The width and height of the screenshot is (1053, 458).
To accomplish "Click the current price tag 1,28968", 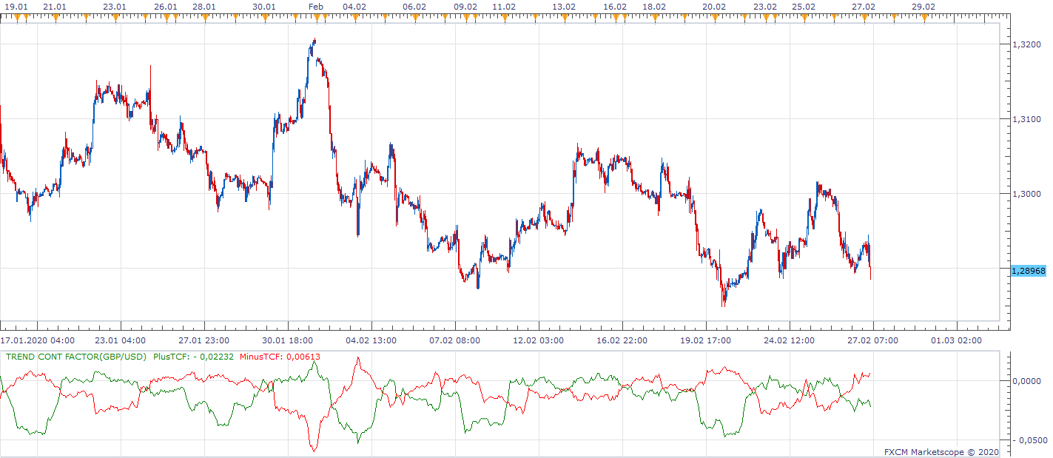I will point(1029,271).
